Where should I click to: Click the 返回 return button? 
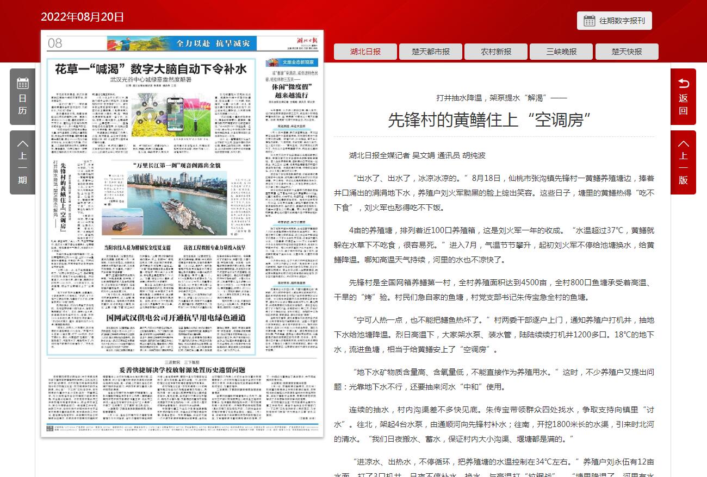pyautogui.click(x=683, y=97)
